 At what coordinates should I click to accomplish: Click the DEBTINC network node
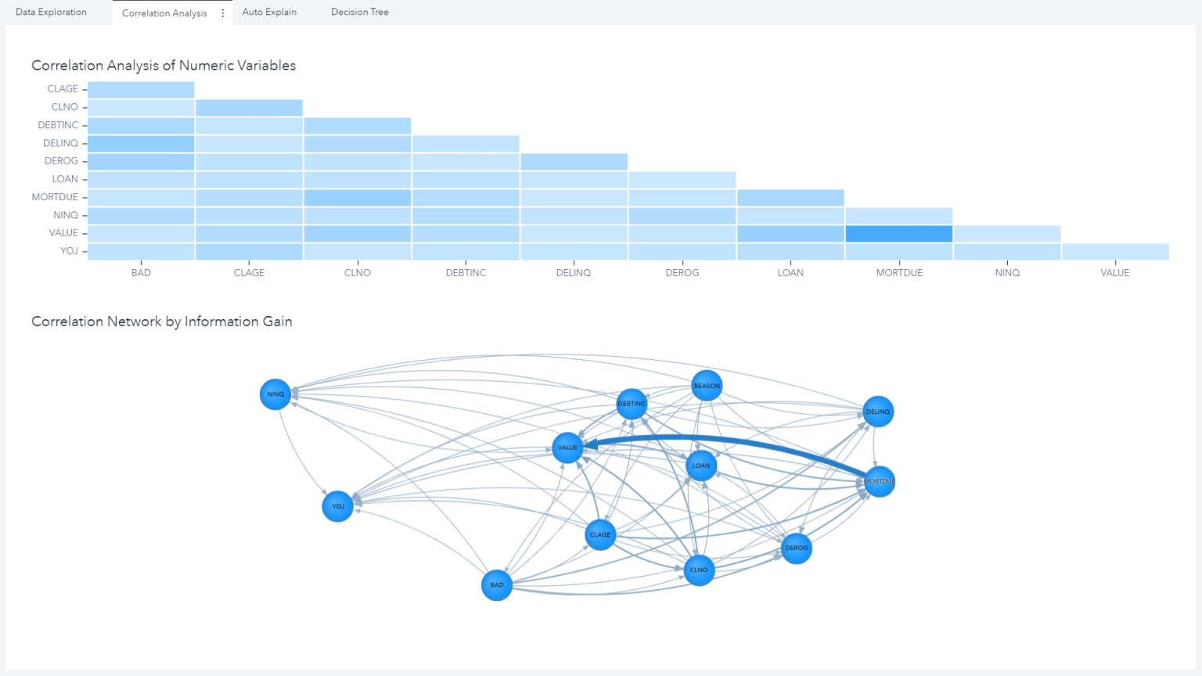(632, 404)
